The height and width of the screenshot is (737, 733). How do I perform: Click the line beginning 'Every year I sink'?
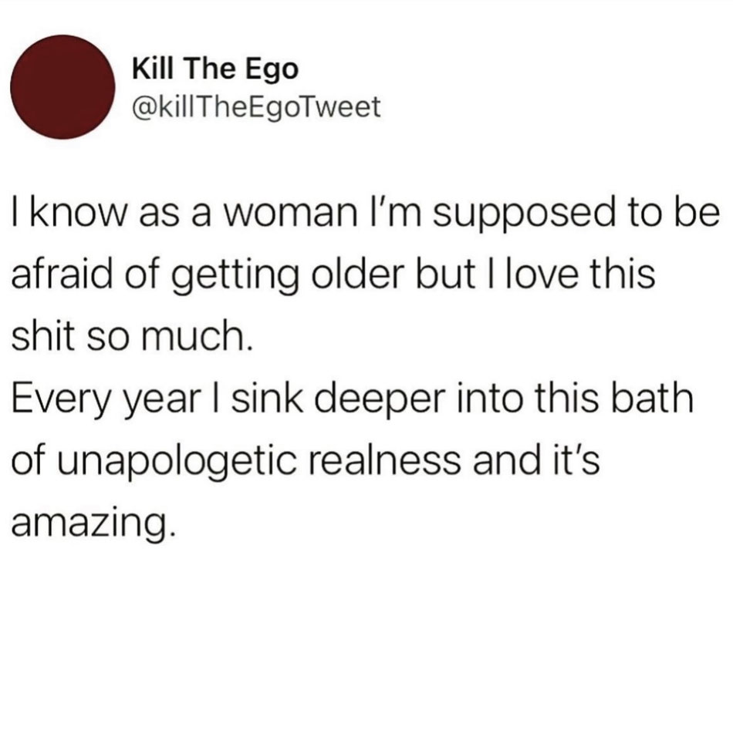[353, 399]
